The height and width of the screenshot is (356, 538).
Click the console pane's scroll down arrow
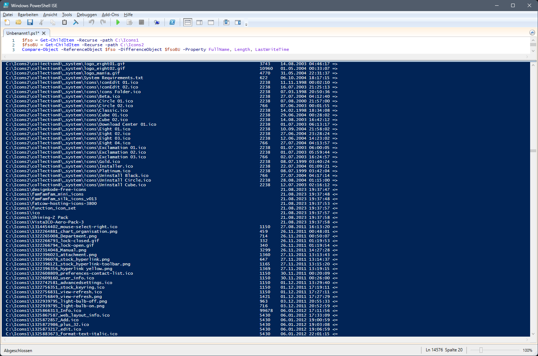[x=533, y=334]
